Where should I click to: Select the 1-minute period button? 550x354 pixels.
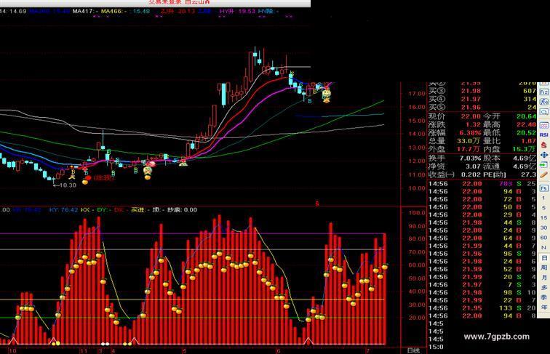[543, 198]
